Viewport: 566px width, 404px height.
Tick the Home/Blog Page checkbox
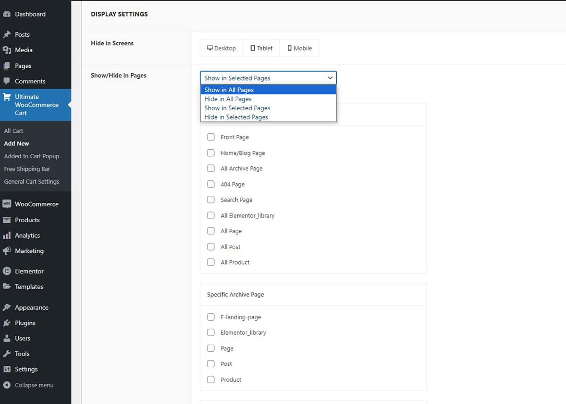click(x=211, y=153)
